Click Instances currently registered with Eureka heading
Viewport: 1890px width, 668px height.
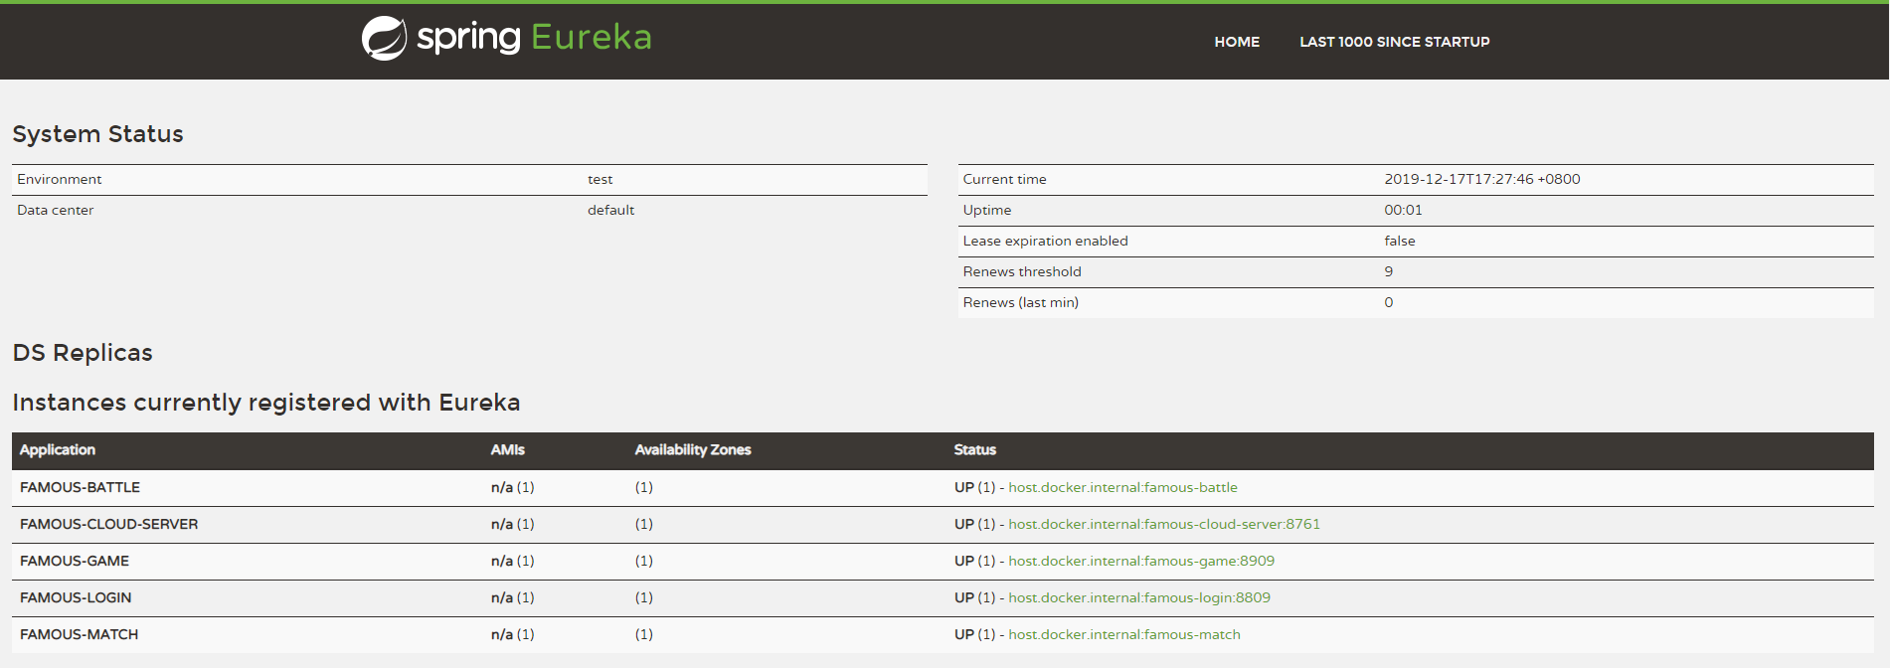(x=266, y=403)
